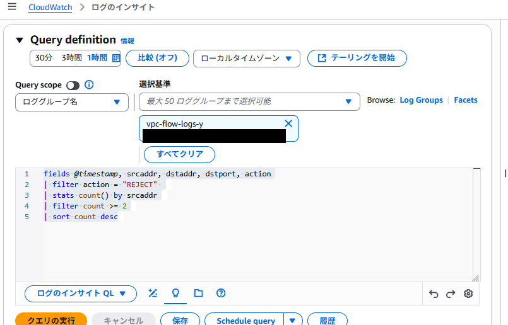Open query editor settings gear
Image resolution: width=508 pixels, height=325 pixels.
pos(468,294)
